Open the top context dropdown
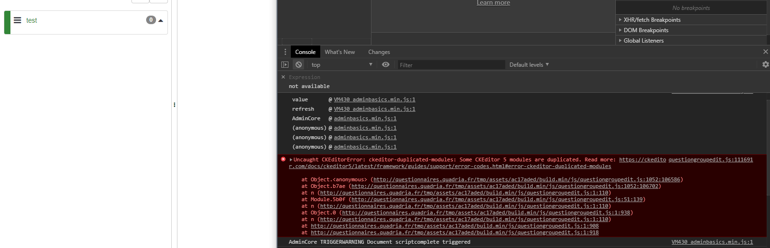The image size is (770, 248). point(342,65)
